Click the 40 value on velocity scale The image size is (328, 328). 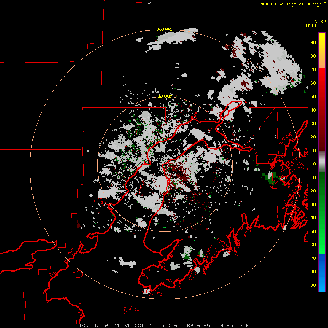click(x=313, y=110)
